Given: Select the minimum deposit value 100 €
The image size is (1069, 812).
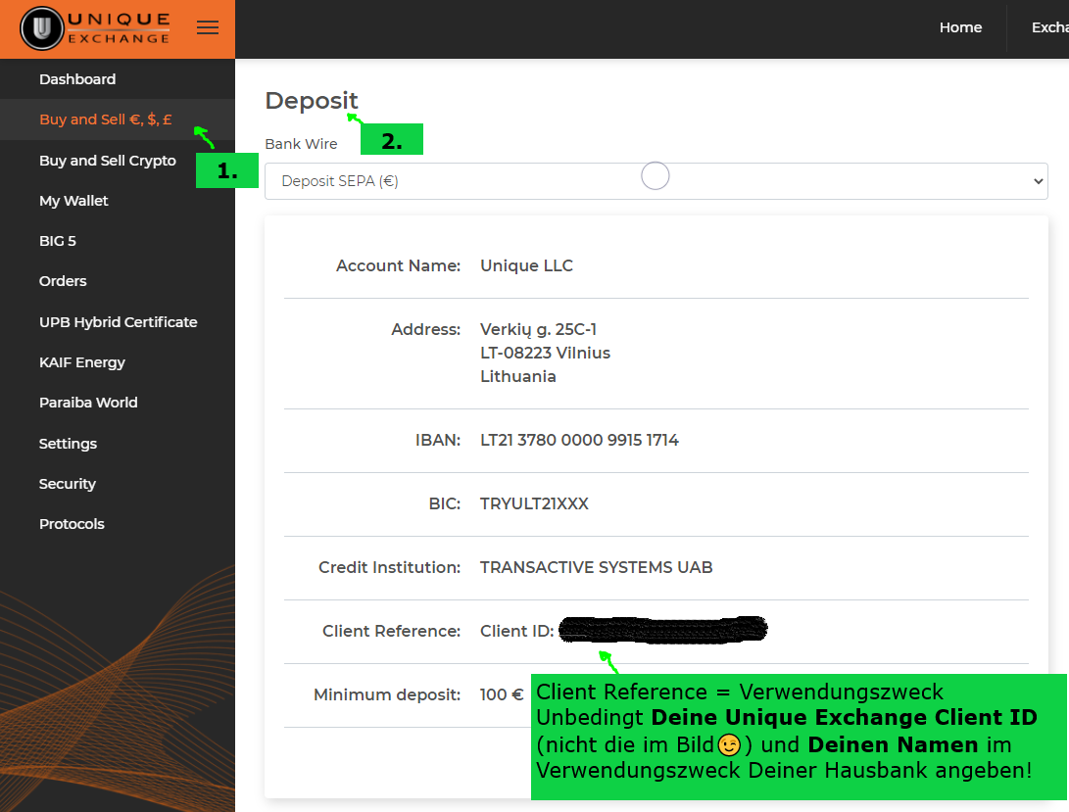Looking at the screenshot, I should click(501, 694).
